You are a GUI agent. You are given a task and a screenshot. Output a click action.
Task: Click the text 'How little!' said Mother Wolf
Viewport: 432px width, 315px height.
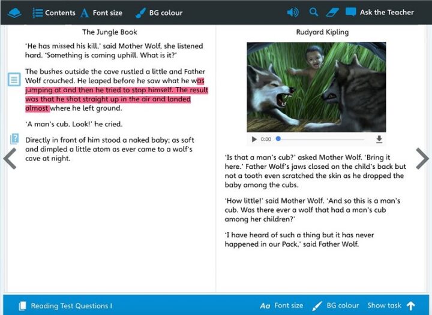pyautogui.click(x=274, y=201)
